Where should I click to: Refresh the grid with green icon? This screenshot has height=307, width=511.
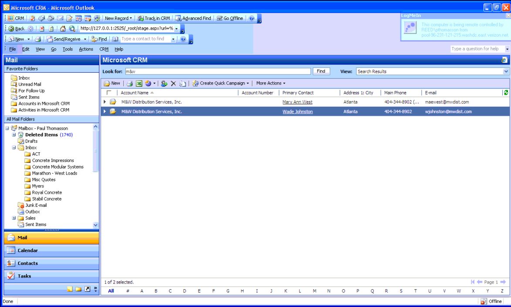pyautogui.click(x=506, y=93)
